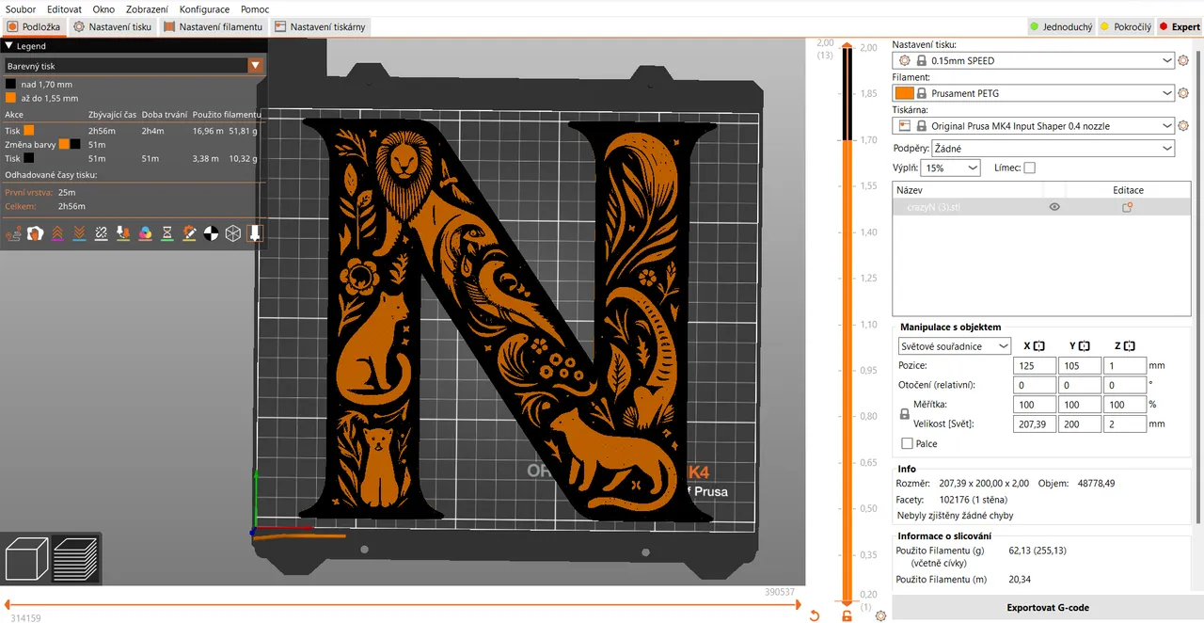
Task: Toggle the shells checkerboard icon
Action: click(x=211, y=232)
